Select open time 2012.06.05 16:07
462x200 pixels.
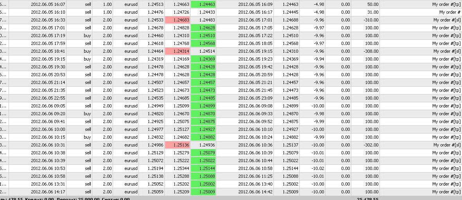[x=48, y=4]
